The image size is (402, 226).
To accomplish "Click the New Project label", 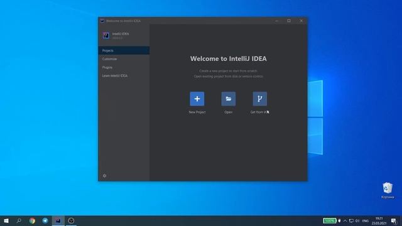I will tap(197, 112).
